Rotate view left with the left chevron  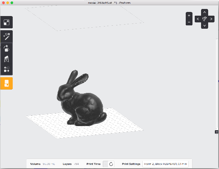coord(198,19)
